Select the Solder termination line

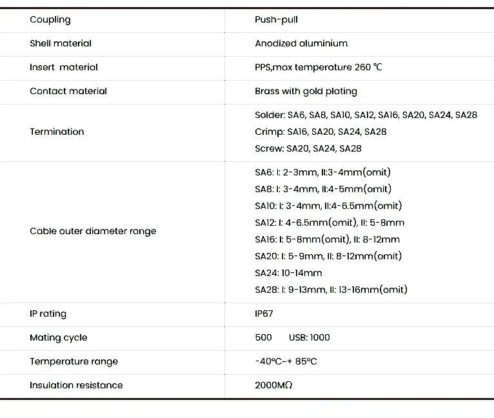click(x=366, y=115)
